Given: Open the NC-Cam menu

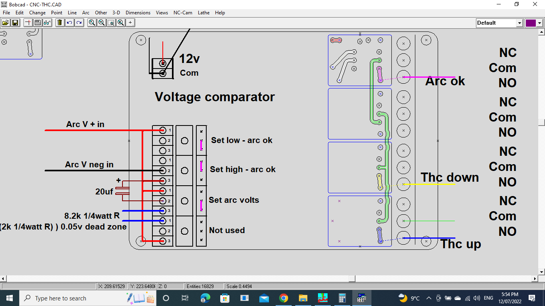Looking at the screenshot, I should 183,13.
